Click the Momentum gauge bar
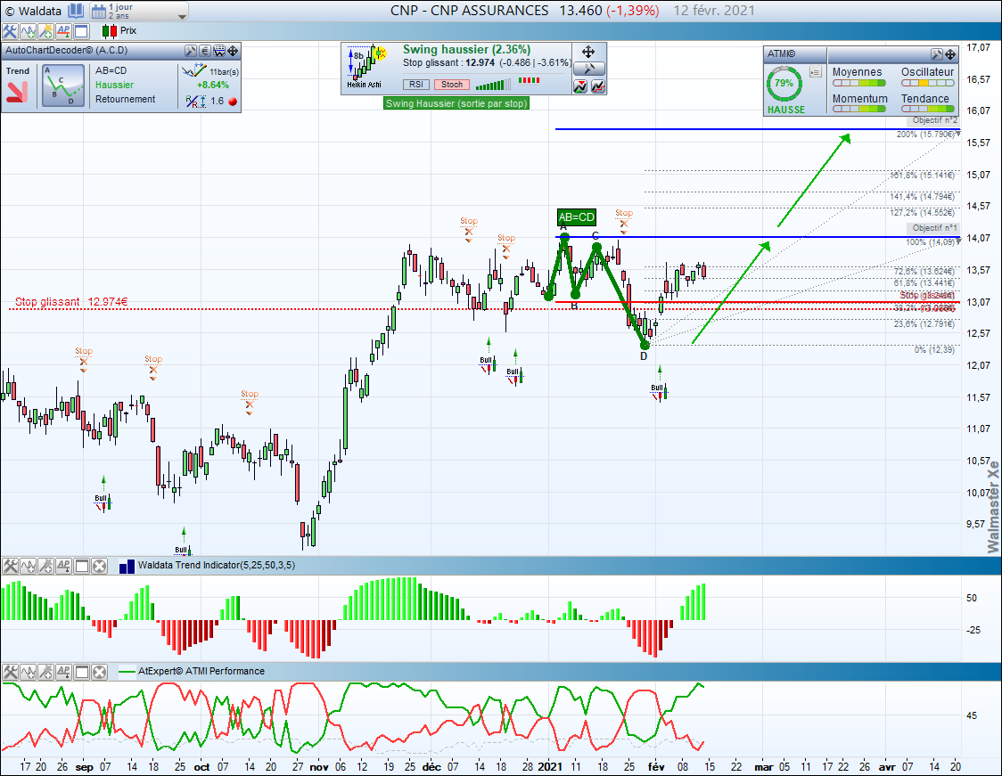Viewport: 1002px width, 776px height. pyautogui.click(x=858, y=110)
